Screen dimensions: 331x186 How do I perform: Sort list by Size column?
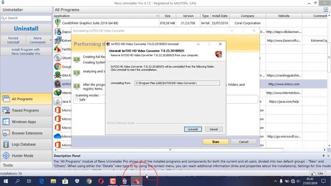pyautogui.click(x=168, y=16)
